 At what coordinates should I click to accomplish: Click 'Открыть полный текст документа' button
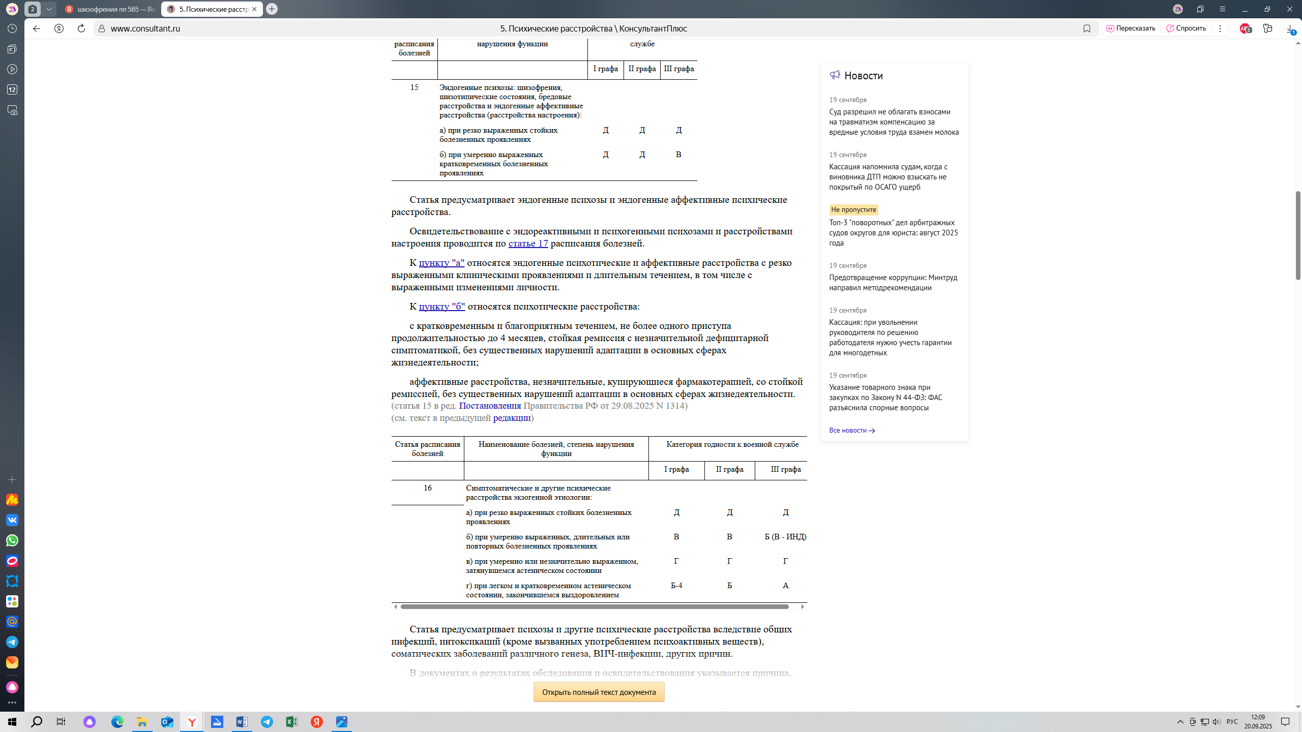point(599,692)
